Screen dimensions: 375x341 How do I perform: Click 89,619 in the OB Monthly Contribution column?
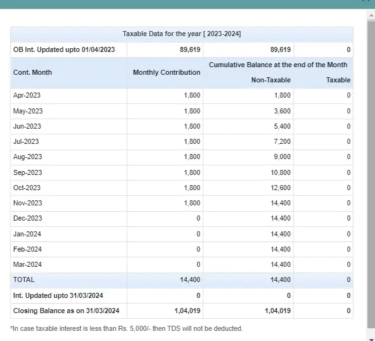(x=190, y=49)
